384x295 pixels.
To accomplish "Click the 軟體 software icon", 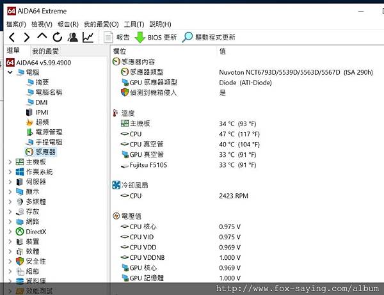I will pyautogui.click(x=20, y=251).
